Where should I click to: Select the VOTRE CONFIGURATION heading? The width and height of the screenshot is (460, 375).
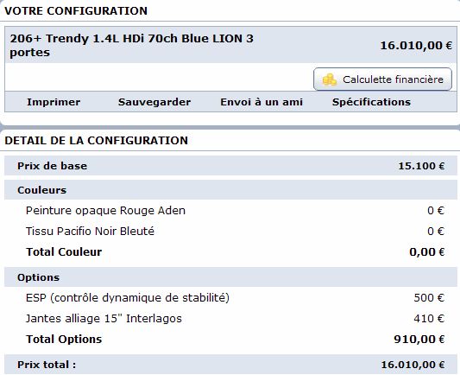click(x=76, y=11)
